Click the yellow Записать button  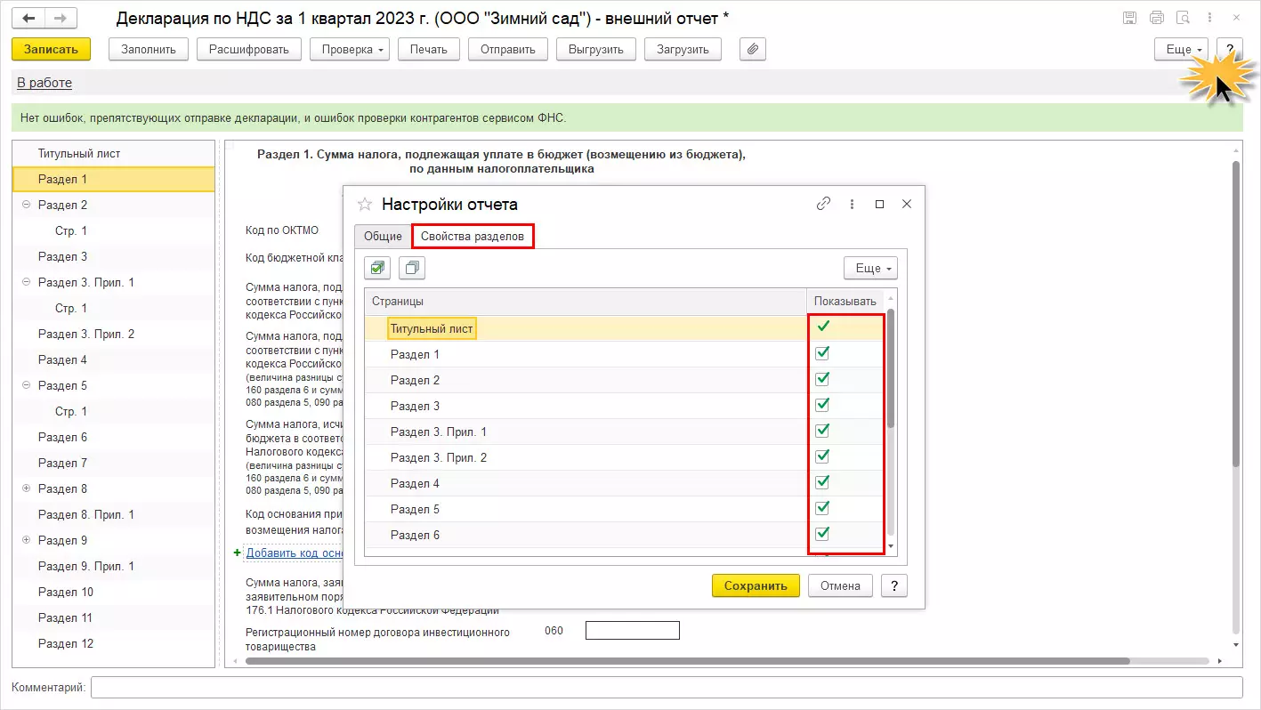(52, 49)
